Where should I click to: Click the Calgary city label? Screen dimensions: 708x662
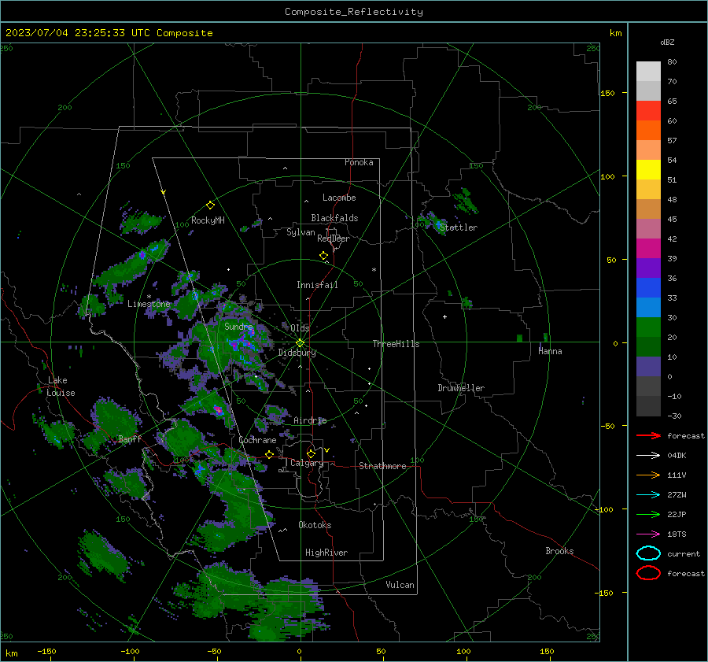pyautogui.click(x=307, y=463)
